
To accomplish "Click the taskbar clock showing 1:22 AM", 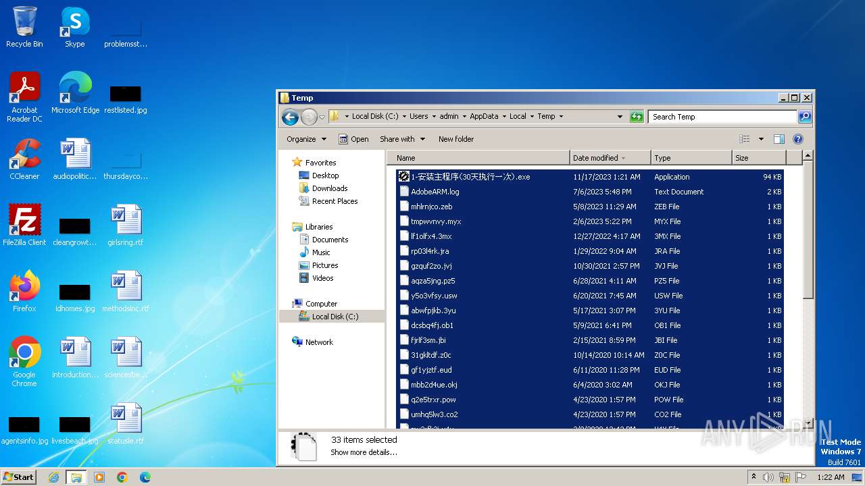I will 831,477.
